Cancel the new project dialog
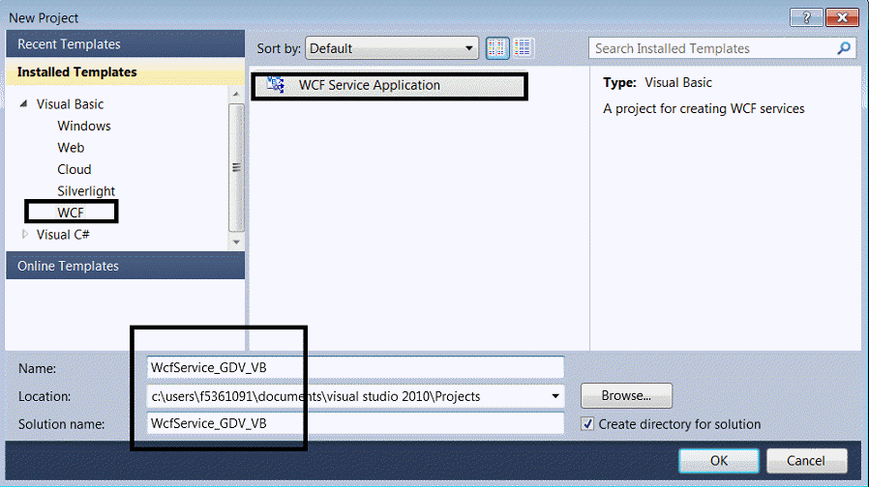 (x=805, y=461)
